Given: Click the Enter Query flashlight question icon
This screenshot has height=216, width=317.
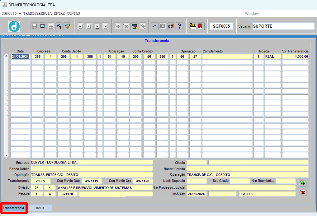Looking at the screenshot, I should [59, 26].
